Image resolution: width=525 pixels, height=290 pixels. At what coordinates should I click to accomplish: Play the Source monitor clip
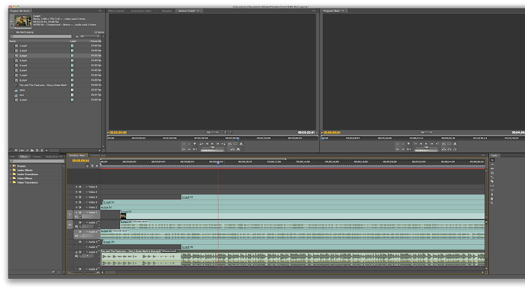pos(212,144)
